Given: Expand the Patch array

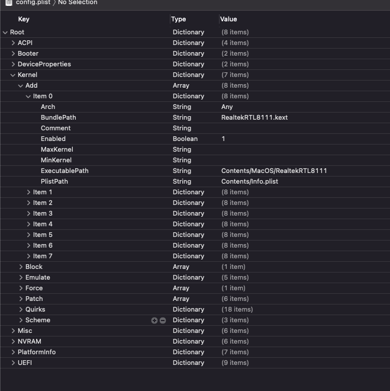Looking at the screenshot, I should [21, 299].
